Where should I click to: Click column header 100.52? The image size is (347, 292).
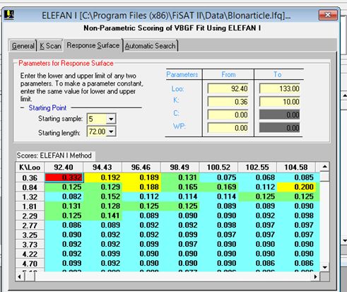click(x=218, y=168)
